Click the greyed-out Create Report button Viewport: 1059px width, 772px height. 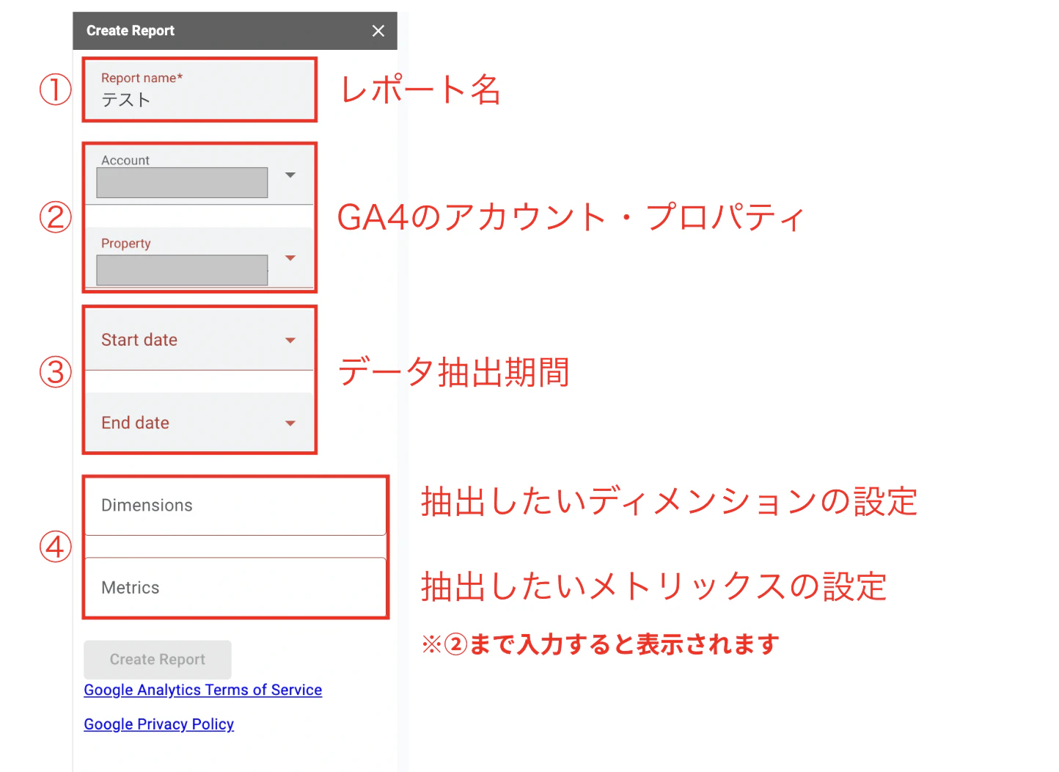pyautogui.click(x=158, y=660)
